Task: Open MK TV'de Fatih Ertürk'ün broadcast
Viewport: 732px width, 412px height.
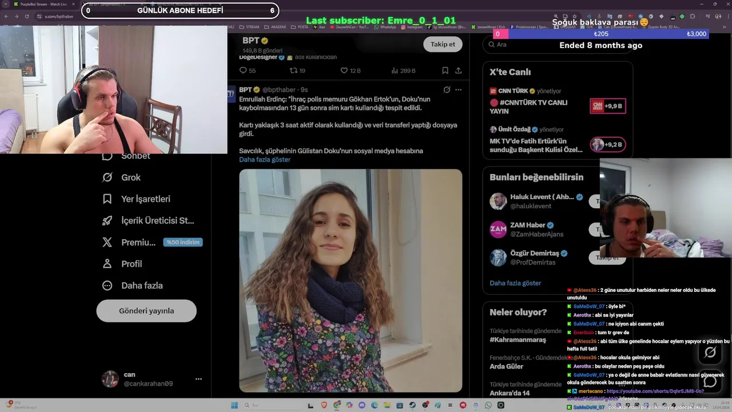Action: (536, 145)
